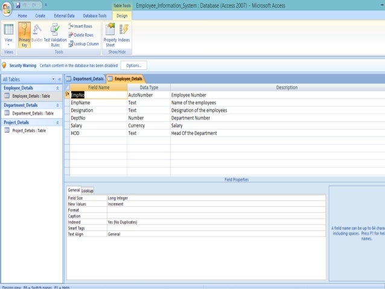Select Department_Details : Table in navigation
This screenshot has width=385, height=289.
pos(31,113)
